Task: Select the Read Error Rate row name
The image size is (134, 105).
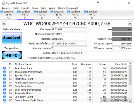Action: 23,68
